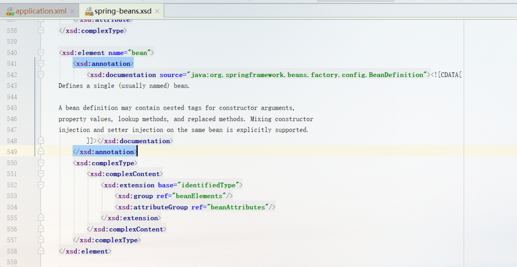This screenshot has height=267, width=517.
Task: Click the closing xsd:element tag on line 558
Action: [x=85, y=251]
